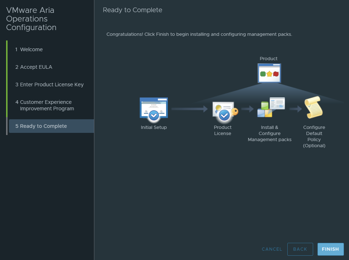Cancel the configuration wizard
The height and width of the screenshot is (260, 349).
coord(272,249)
